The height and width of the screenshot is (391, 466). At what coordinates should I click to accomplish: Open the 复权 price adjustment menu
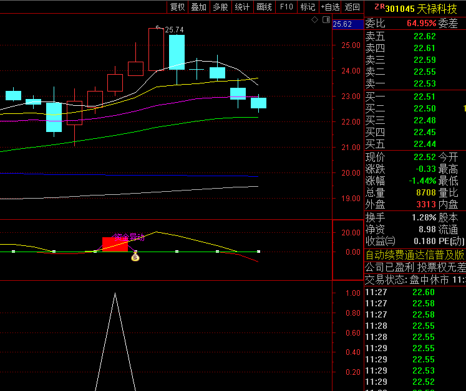click(177, 7)
